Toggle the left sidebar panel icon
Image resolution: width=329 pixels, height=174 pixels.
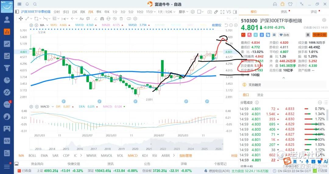pyautogui.click(x=17, y=12)
